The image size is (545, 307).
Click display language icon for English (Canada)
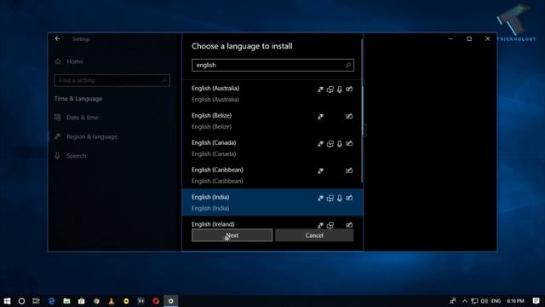320,144
